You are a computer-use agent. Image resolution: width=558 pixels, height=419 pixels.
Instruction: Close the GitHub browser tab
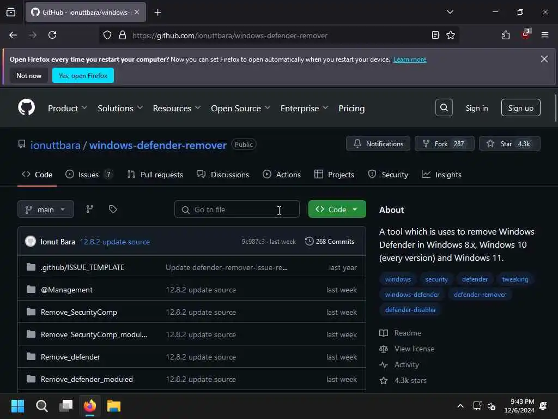tap(137, 12)
